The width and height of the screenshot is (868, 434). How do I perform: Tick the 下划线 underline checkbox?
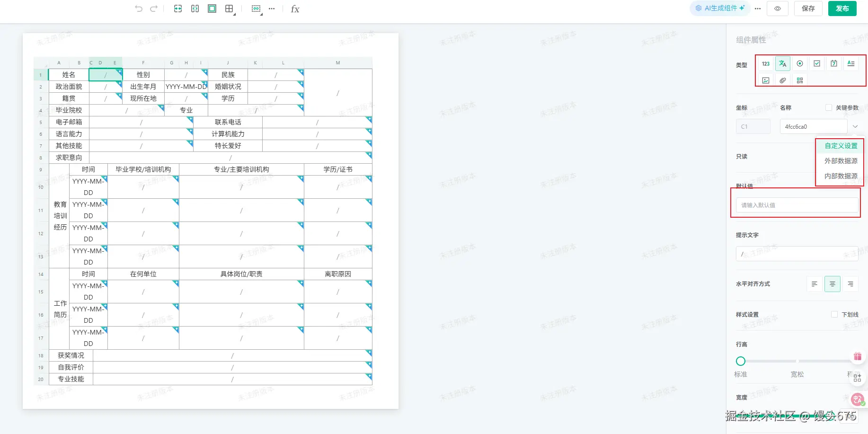point(834,314)
